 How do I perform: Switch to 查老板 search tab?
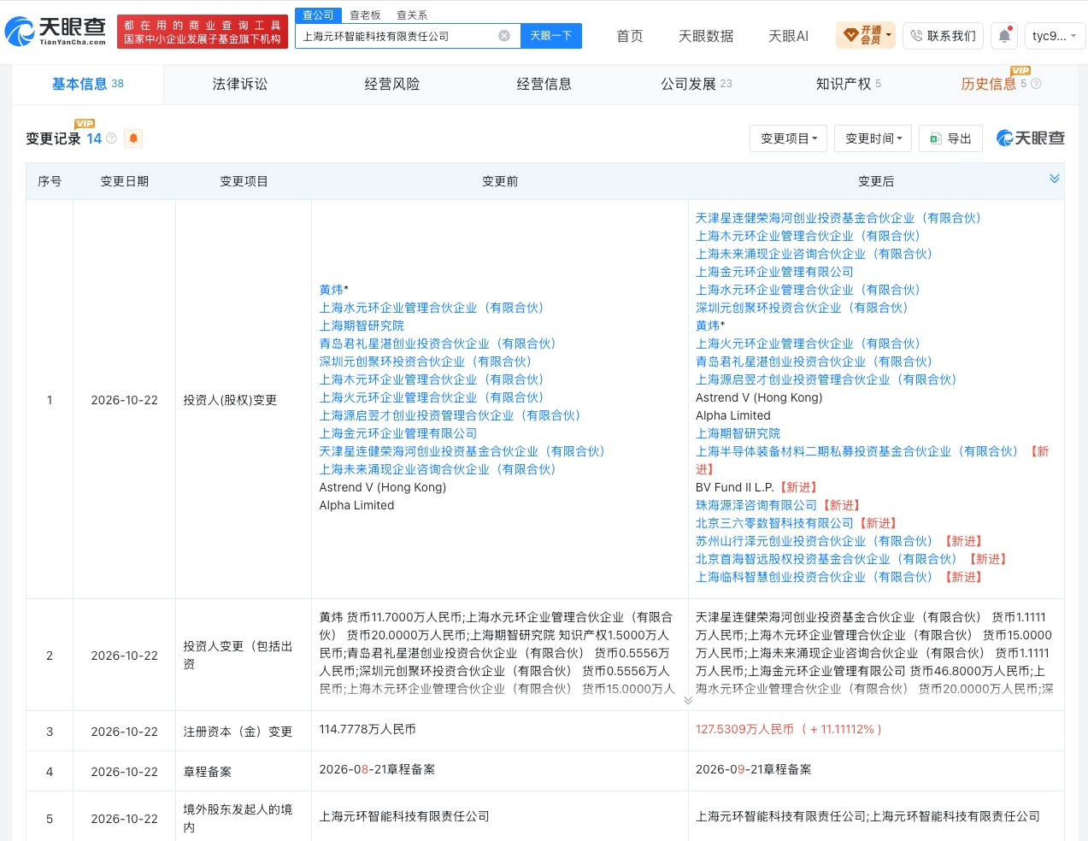click(365, 15)
